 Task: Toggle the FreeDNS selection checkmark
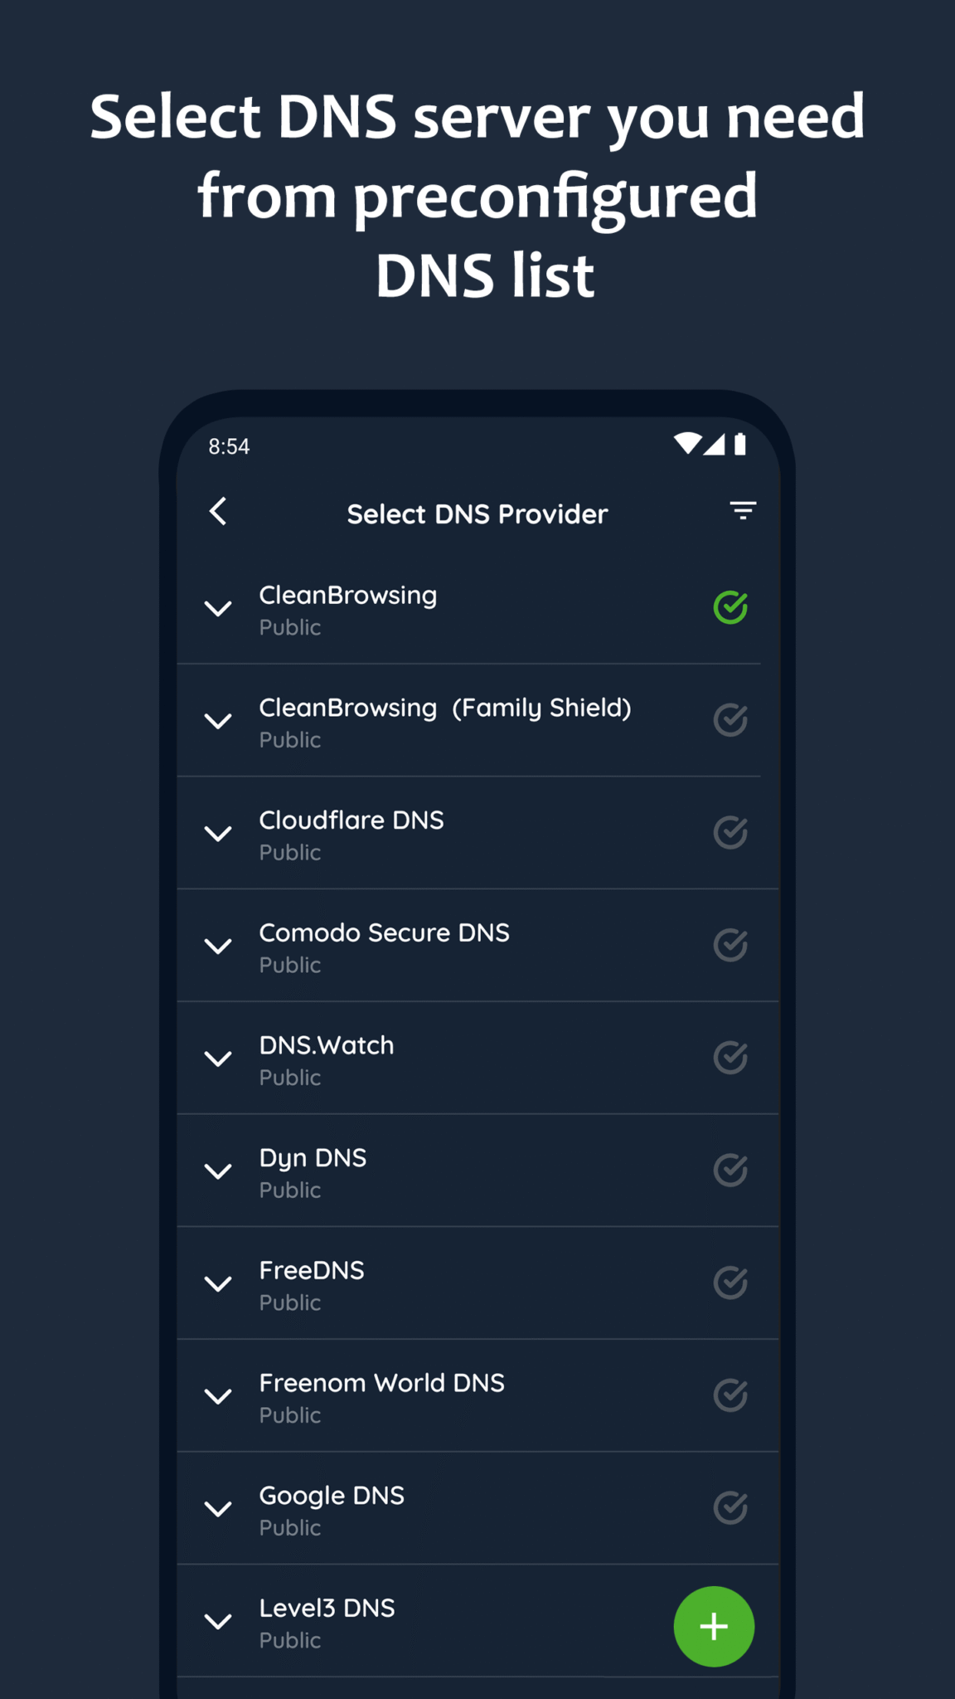click(730, 1283)
